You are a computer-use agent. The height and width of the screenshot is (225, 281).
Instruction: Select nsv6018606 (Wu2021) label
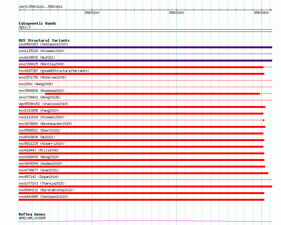point(37,137)
